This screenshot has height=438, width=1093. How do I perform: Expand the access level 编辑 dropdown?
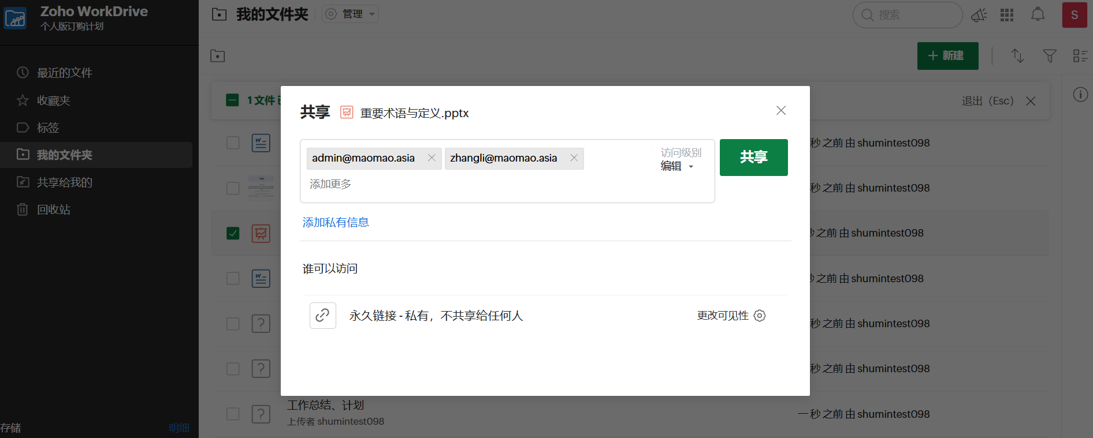pos(677,166)
